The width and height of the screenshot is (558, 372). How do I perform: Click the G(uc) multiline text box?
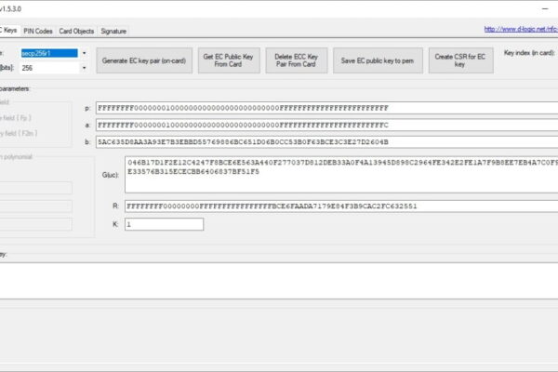[341, 175]
